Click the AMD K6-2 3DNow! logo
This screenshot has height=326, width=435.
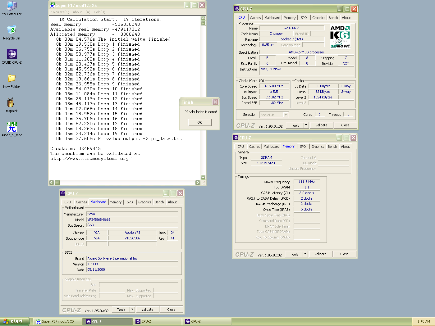pos(340,37)
